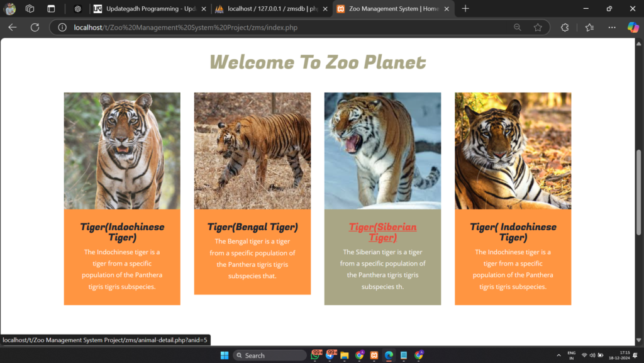Click the Siberian tiger snow photo
This screenshot has width=644, height=363.
383,151
